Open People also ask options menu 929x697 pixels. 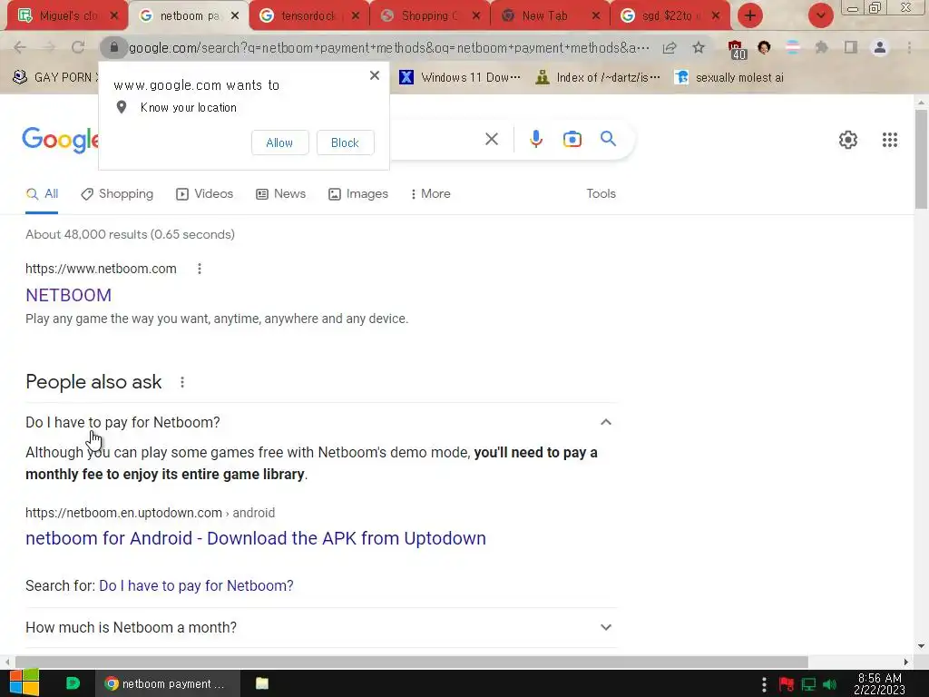point(182,383)
